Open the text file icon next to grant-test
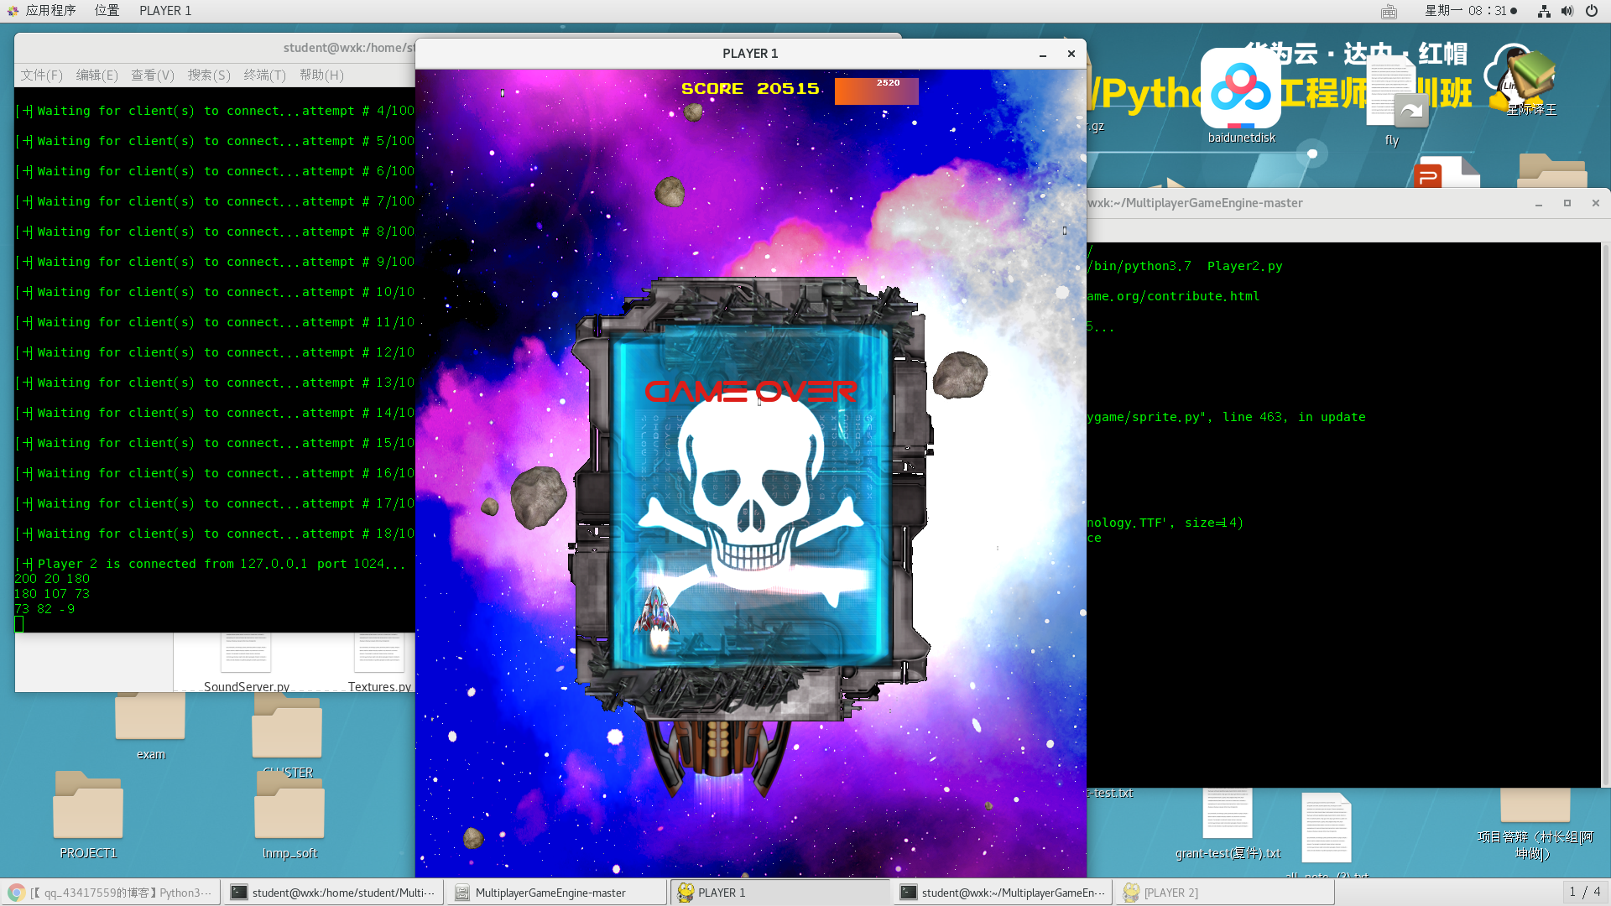Image resolution: width=1611 pixels, height=906 pixels. [1327, 829]
